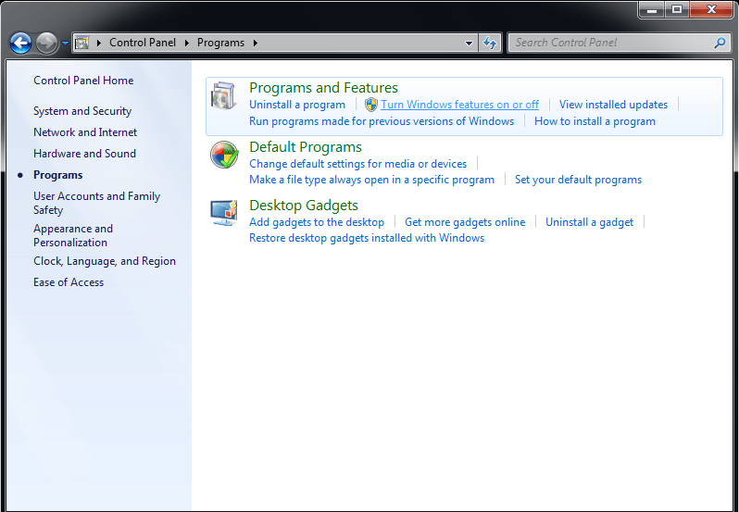
Task: Make a file type always open in program
Action: [371, 180]
